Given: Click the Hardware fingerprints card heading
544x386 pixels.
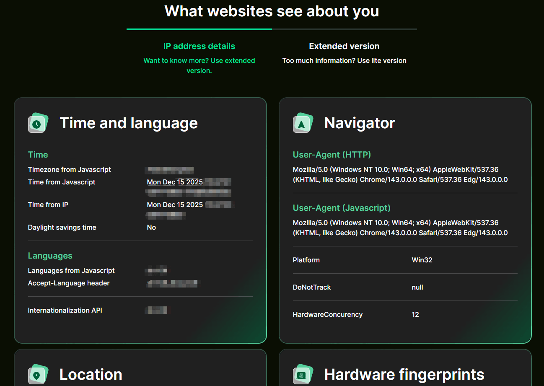Looking at the screenshot, I should (404, 375).
